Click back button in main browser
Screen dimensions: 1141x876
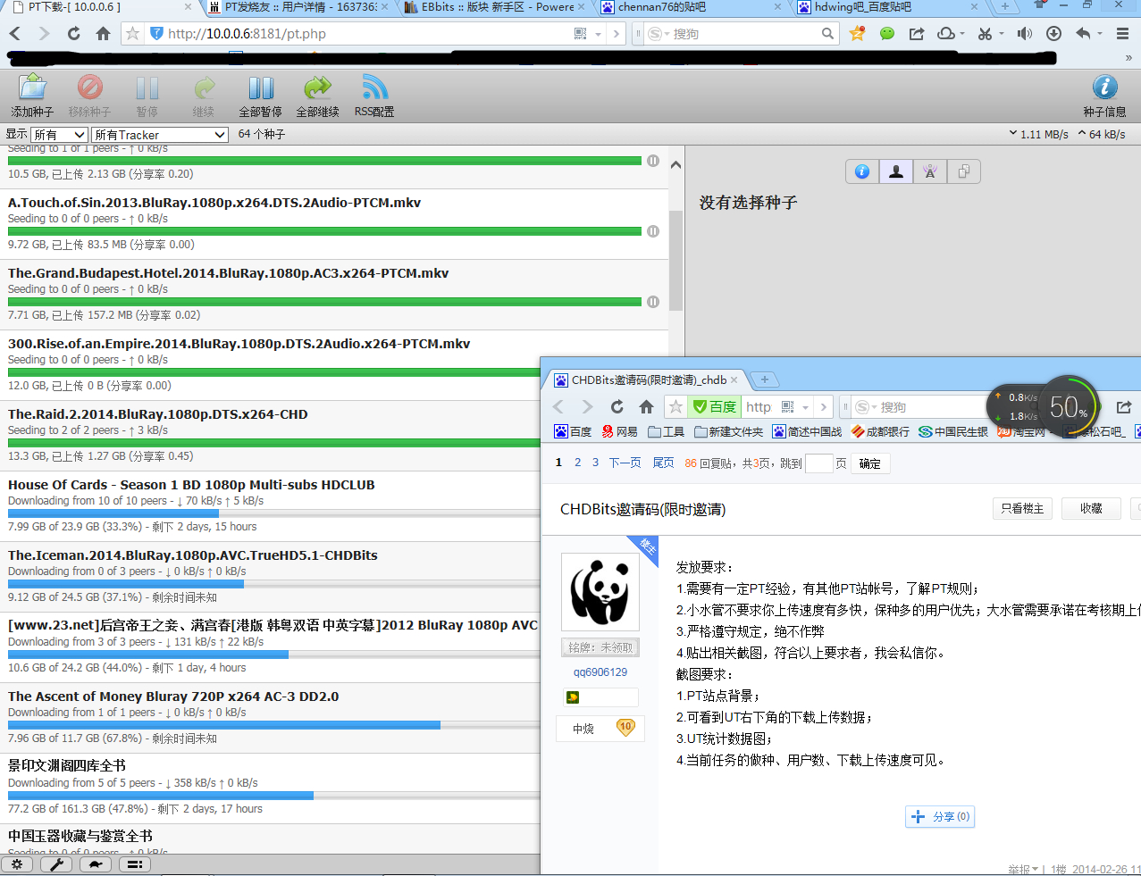coord(15,34)
